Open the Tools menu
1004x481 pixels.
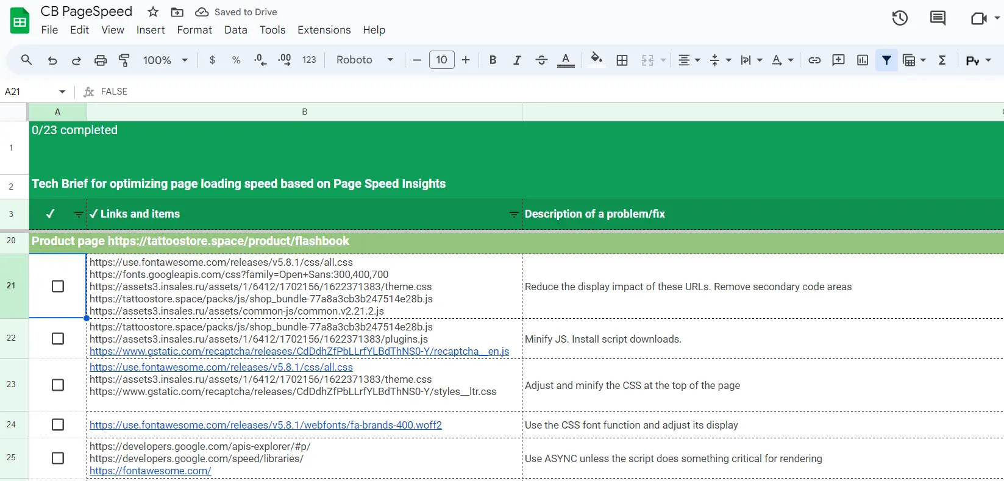coord(272,30)
